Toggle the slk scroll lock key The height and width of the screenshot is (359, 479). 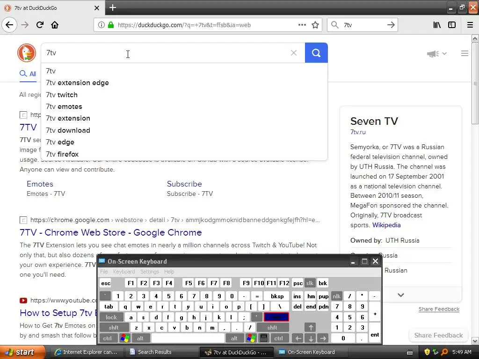coord(310,283)
